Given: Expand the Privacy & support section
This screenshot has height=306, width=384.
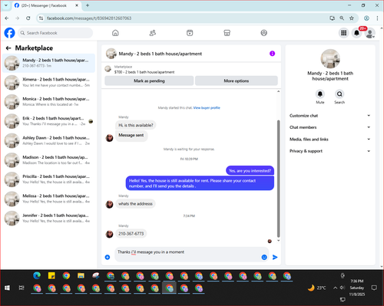Looking at the screenshot, I should tap(330, 151).
